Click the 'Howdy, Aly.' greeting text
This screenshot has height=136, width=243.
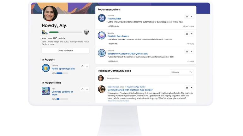(55, 25)
